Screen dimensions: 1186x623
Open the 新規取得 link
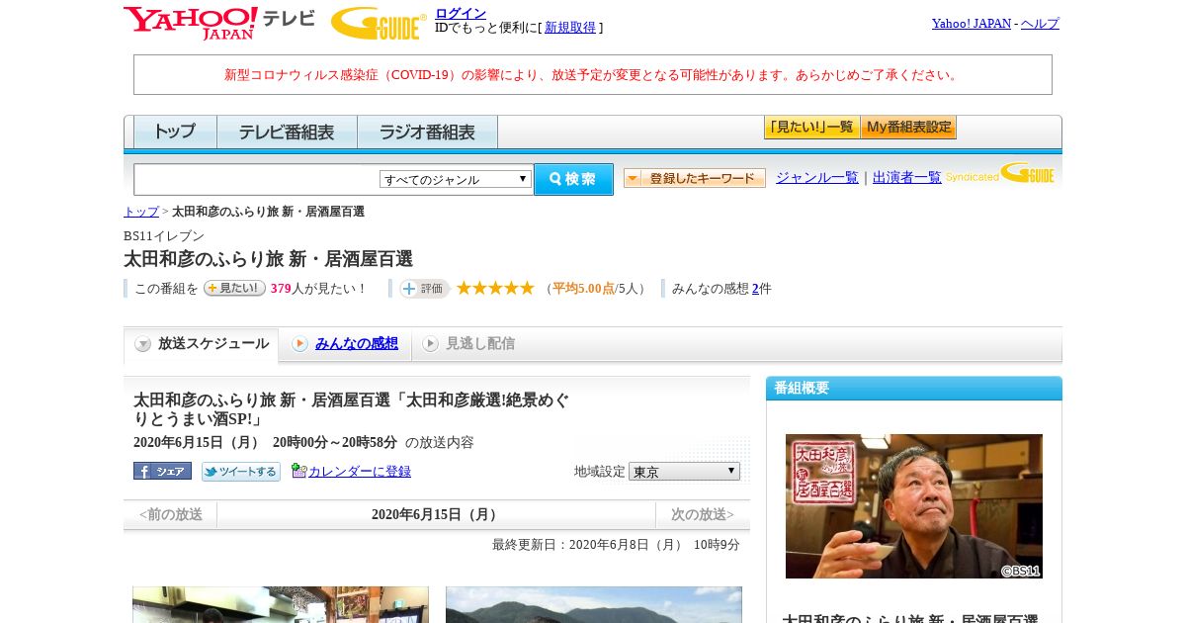pos(570,28)
